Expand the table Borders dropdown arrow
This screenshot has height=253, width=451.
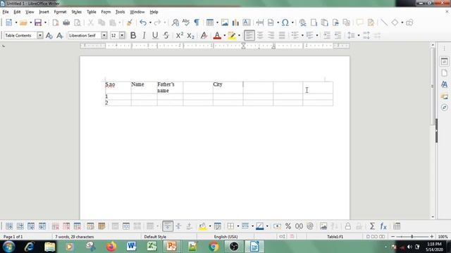[x=238, y=226]
